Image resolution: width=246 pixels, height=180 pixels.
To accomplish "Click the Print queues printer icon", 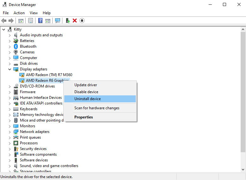I will 16,137.
